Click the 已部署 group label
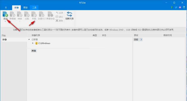The height and width of the screenshot is (101, 187). (34, 39)
